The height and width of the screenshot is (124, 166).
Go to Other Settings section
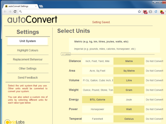28,69
